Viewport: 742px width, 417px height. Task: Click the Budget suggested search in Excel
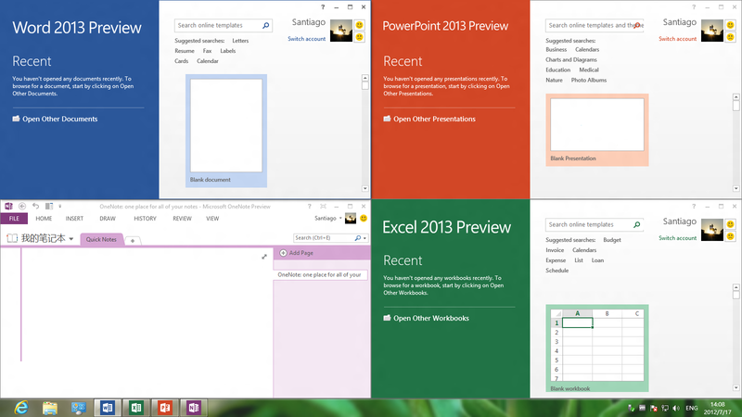coord(612,240)
